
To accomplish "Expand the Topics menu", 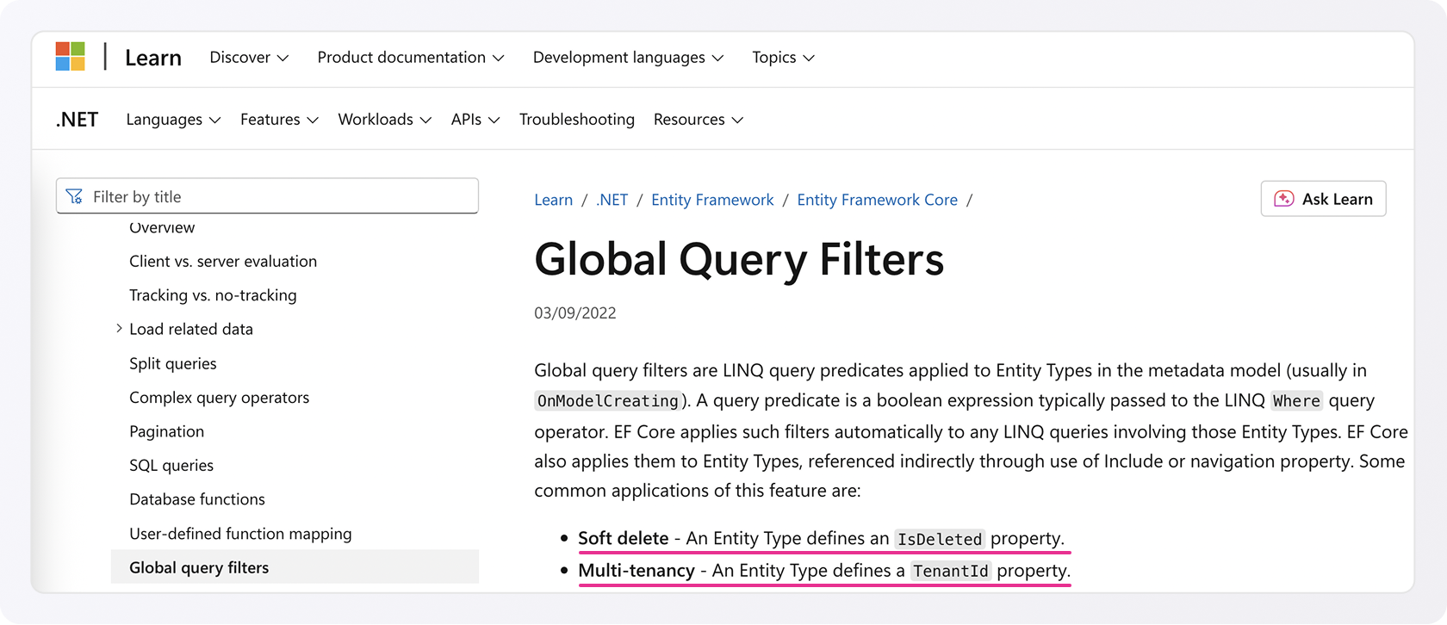I will [x=783, y=58].
